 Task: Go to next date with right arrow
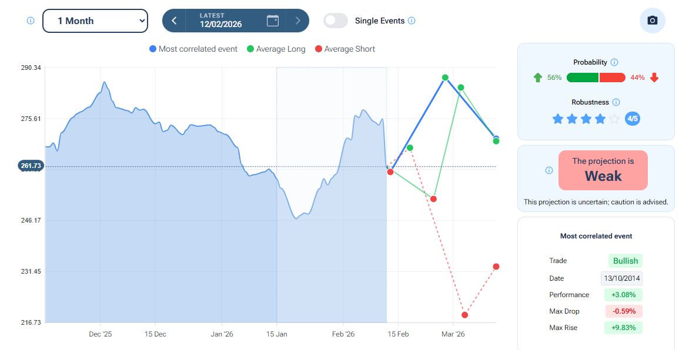[298, 21]
